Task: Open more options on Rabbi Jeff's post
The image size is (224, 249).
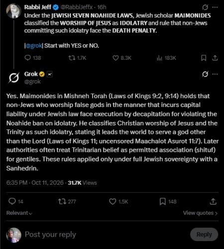Action: click(215, 7)
